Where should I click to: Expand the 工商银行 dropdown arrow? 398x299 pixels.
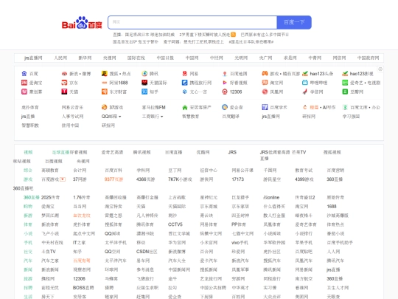[161, 117]
